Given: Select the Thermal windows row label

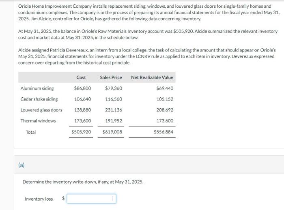Looking at the screenshot, I should 38,121.
